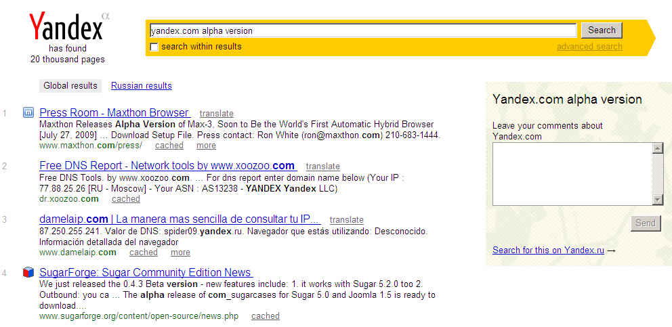Click the '20 thousand pages' count text
The width and height of the screenshot is (672, 327).
(68, 60)
